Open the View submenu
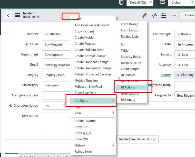The height and width of the screenshot is (157, 195). [93, 113]
